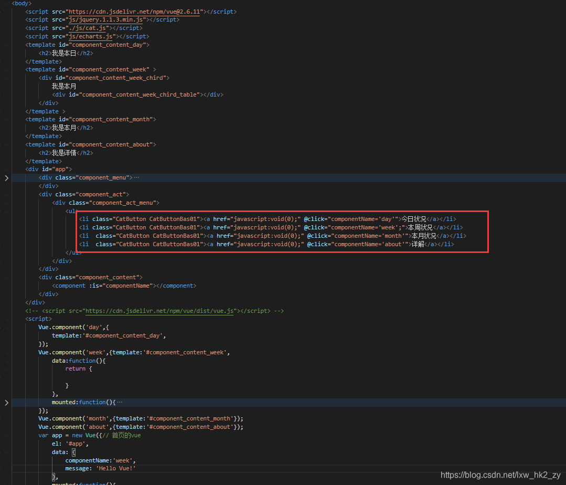Expand the folded component_menu div
This screenshot has height=485, width=566.
6,178
